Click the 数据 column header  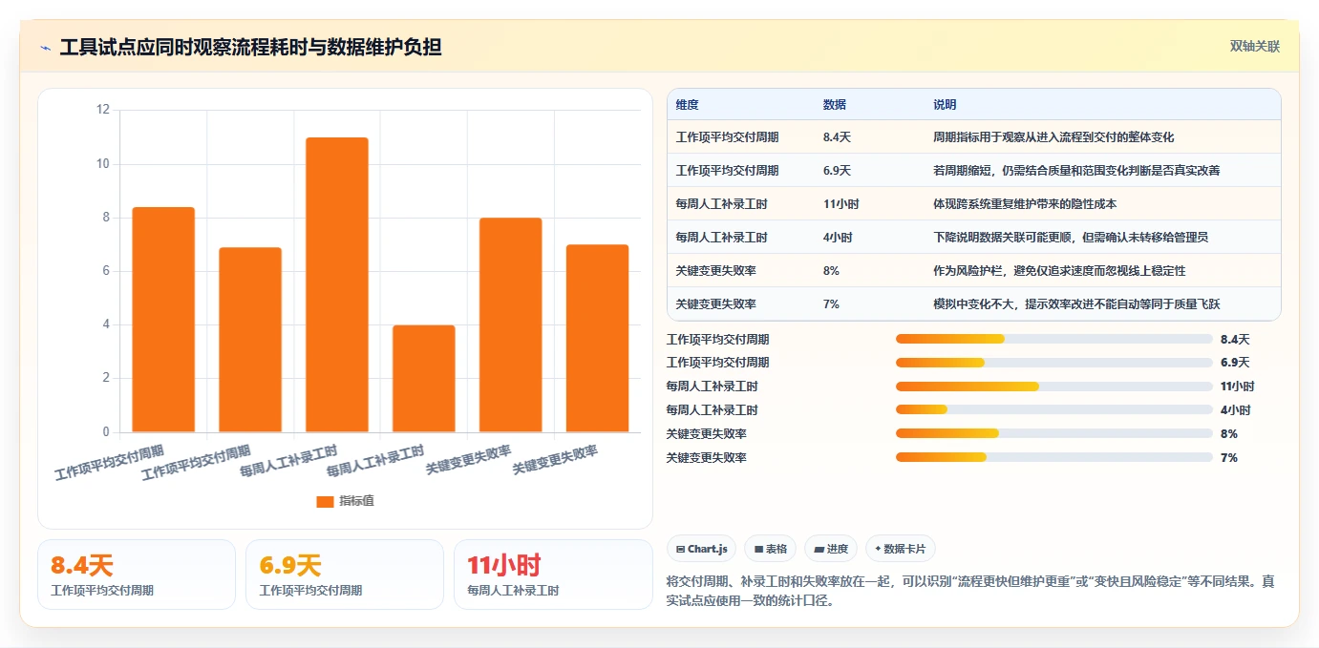(x=834, y=105)
